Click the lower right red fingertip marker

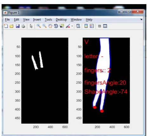(x=102, y=111)
